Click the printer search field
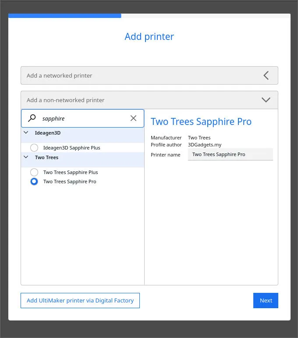Screen dimensions: 298x338 coord(82,118)
